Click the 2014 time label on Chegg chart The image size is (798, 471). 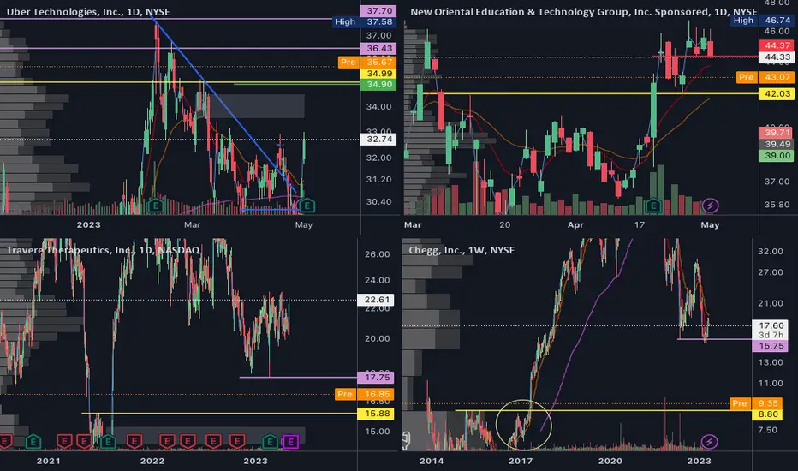point(432,461)
